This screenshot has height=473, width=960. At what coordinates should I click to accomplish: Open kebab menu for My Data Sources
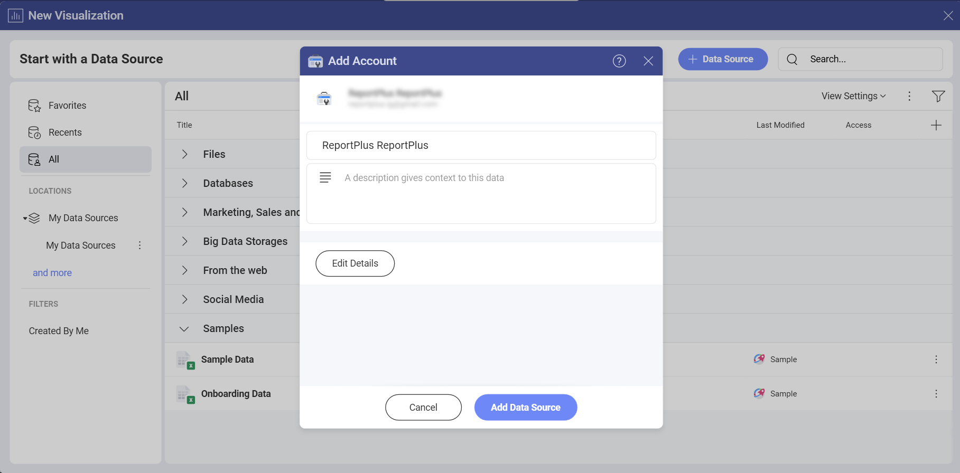pos(139,245)
